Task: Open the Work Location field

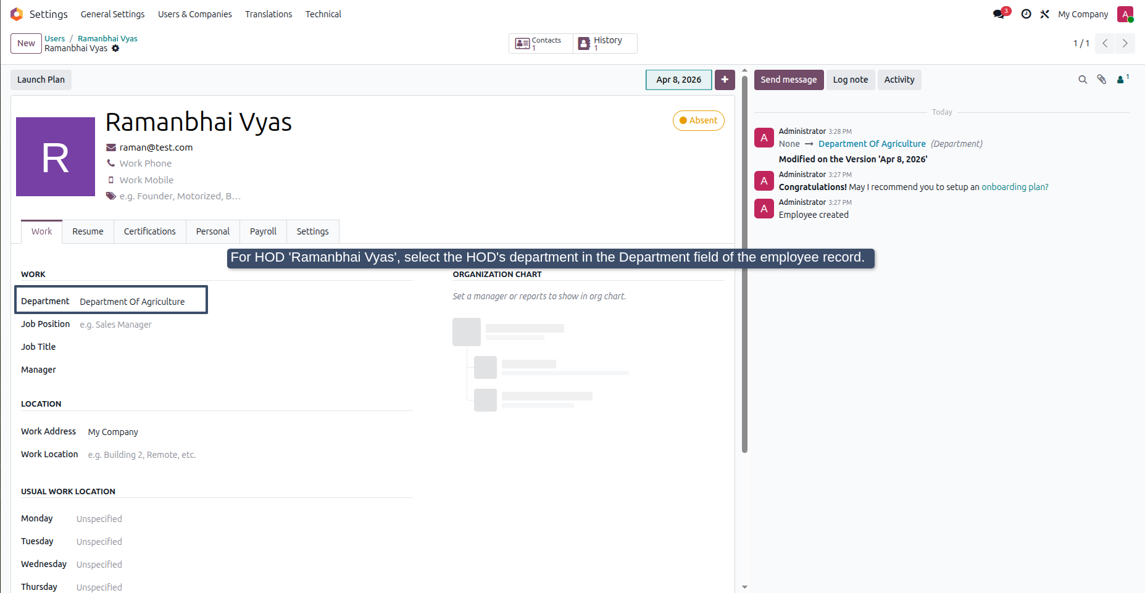Action: (249, 455)
